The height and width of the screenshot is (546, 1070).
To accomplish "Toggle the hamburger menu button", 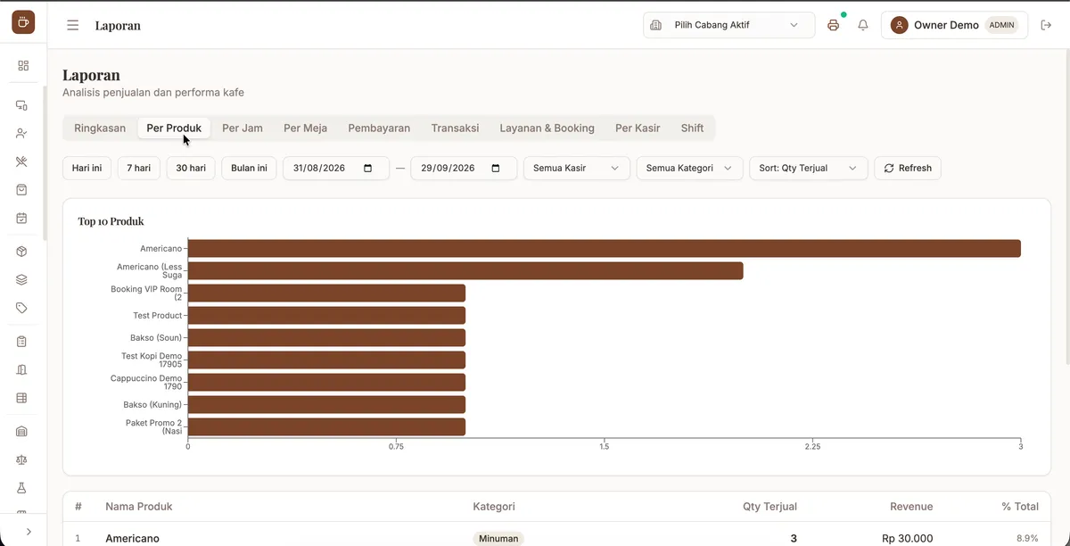I will coord(73,25).
